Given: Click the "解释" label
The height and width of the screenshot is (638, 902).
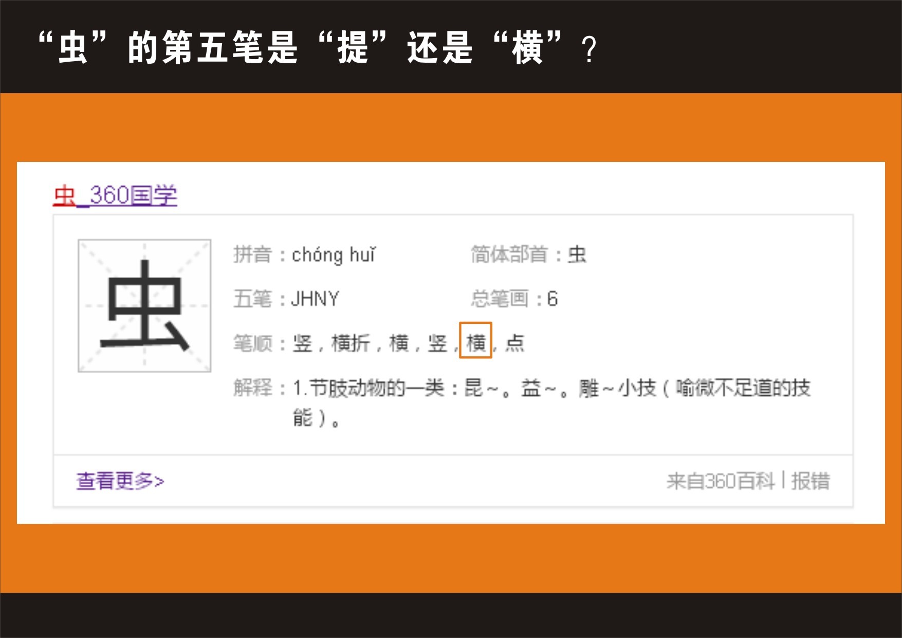Looking at the screenshot, I should (252, 388).
